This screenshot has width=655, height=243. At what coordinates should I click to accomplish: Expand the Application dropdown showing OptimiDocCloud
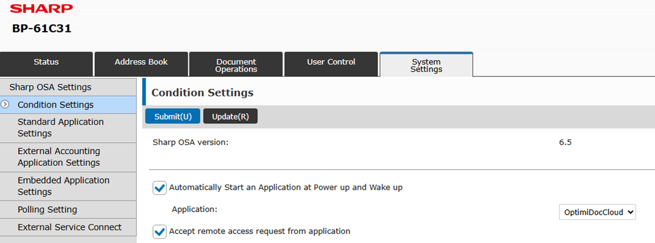tap(597, 213)
